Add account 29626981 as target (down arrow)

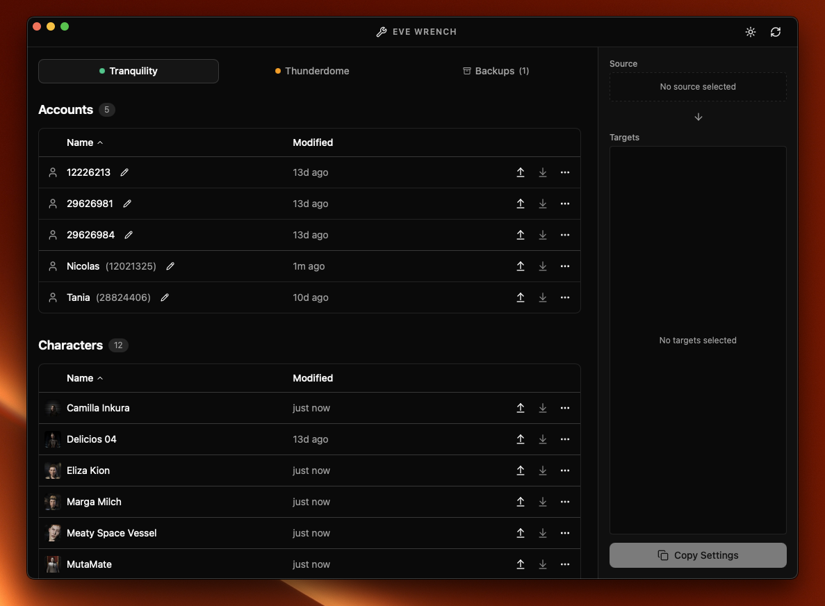click(542, 204)
